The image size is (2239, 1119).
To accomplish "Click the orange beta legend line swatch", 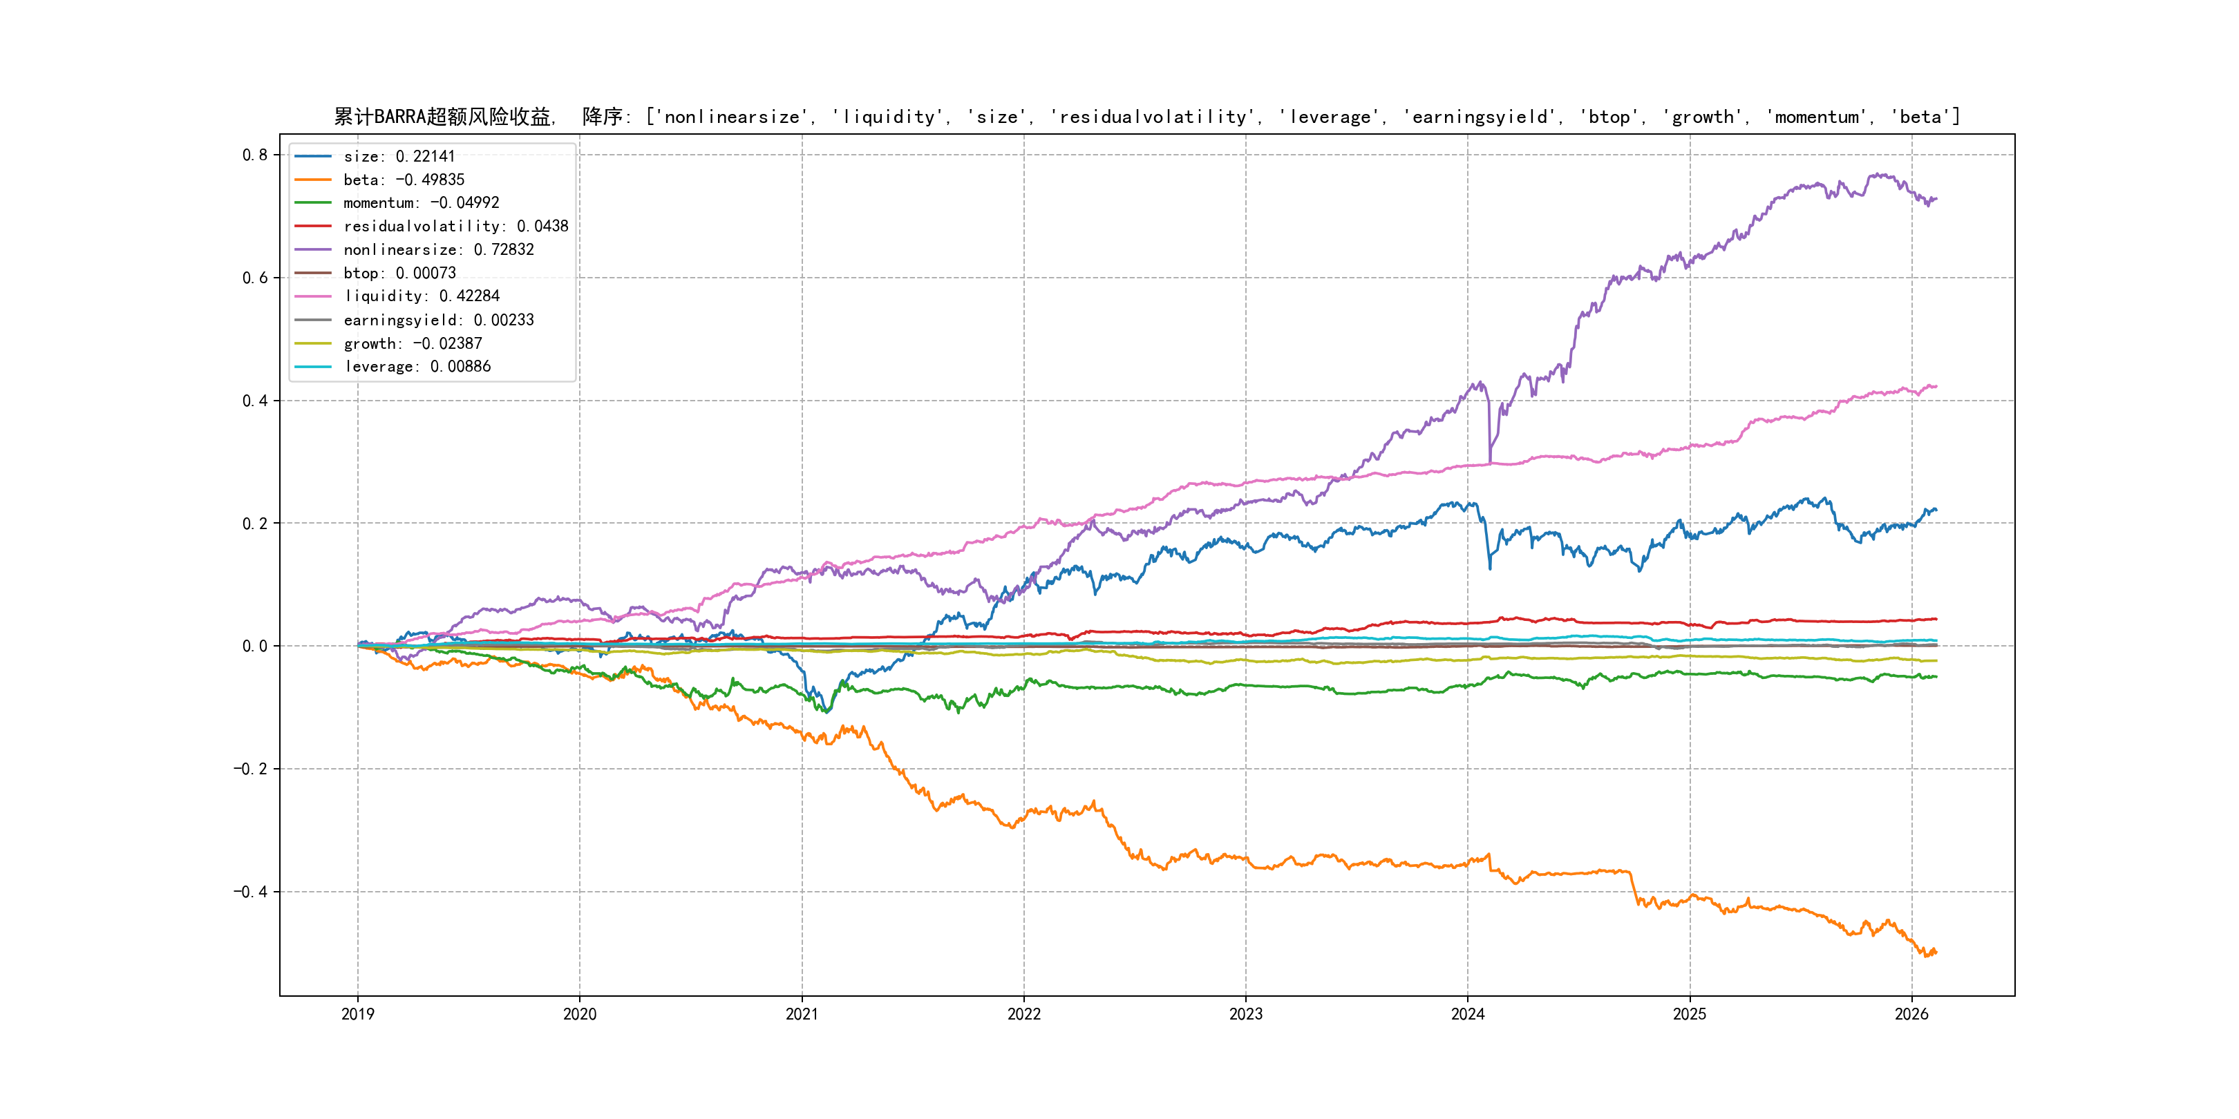I will 313,180.
